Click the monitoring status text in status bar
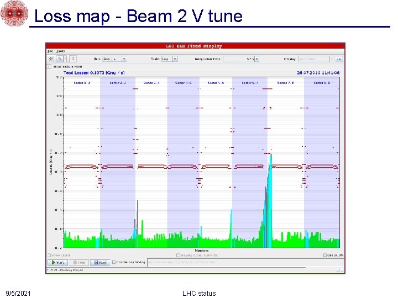398x298 pixels. (x=65, y=270)
